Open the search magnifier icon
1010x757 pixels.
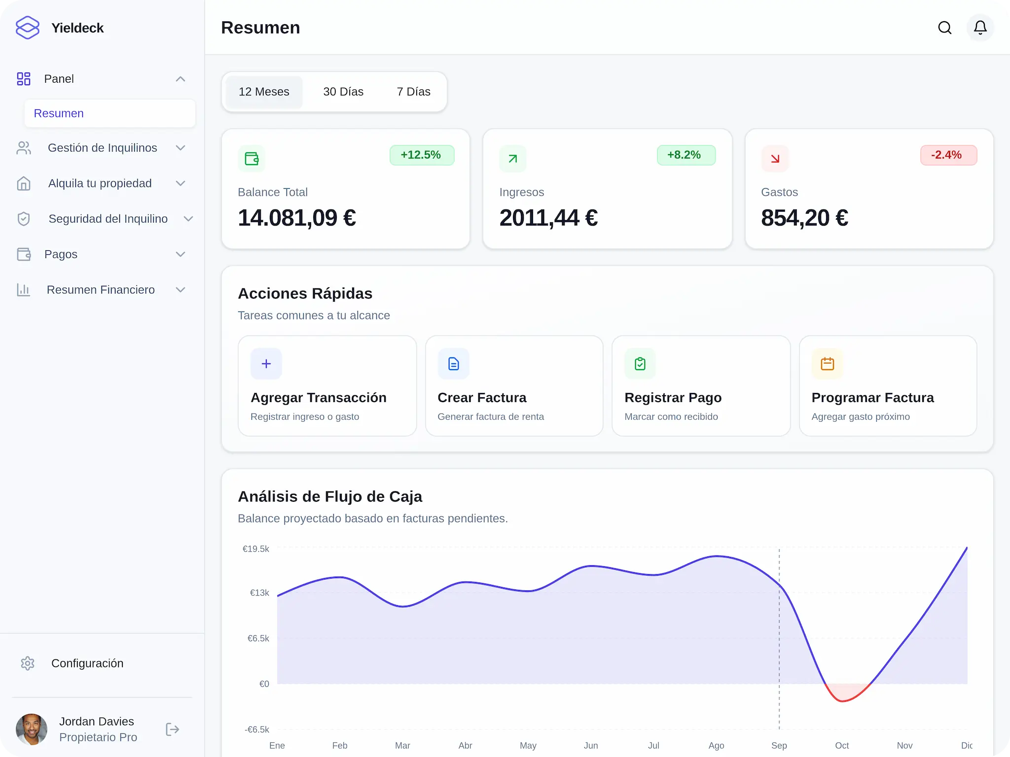(944, 28)
